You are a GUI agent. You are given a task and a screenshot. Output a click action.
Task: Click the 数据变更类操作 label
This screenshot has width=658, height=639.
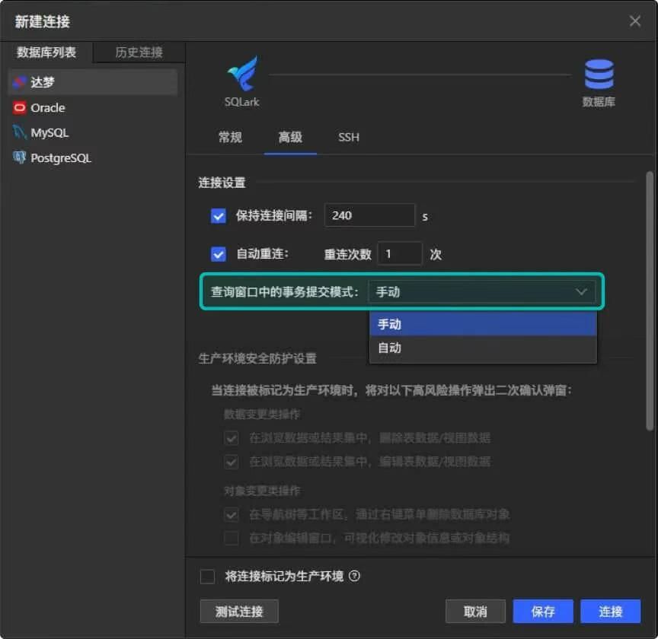pos(261,415)
